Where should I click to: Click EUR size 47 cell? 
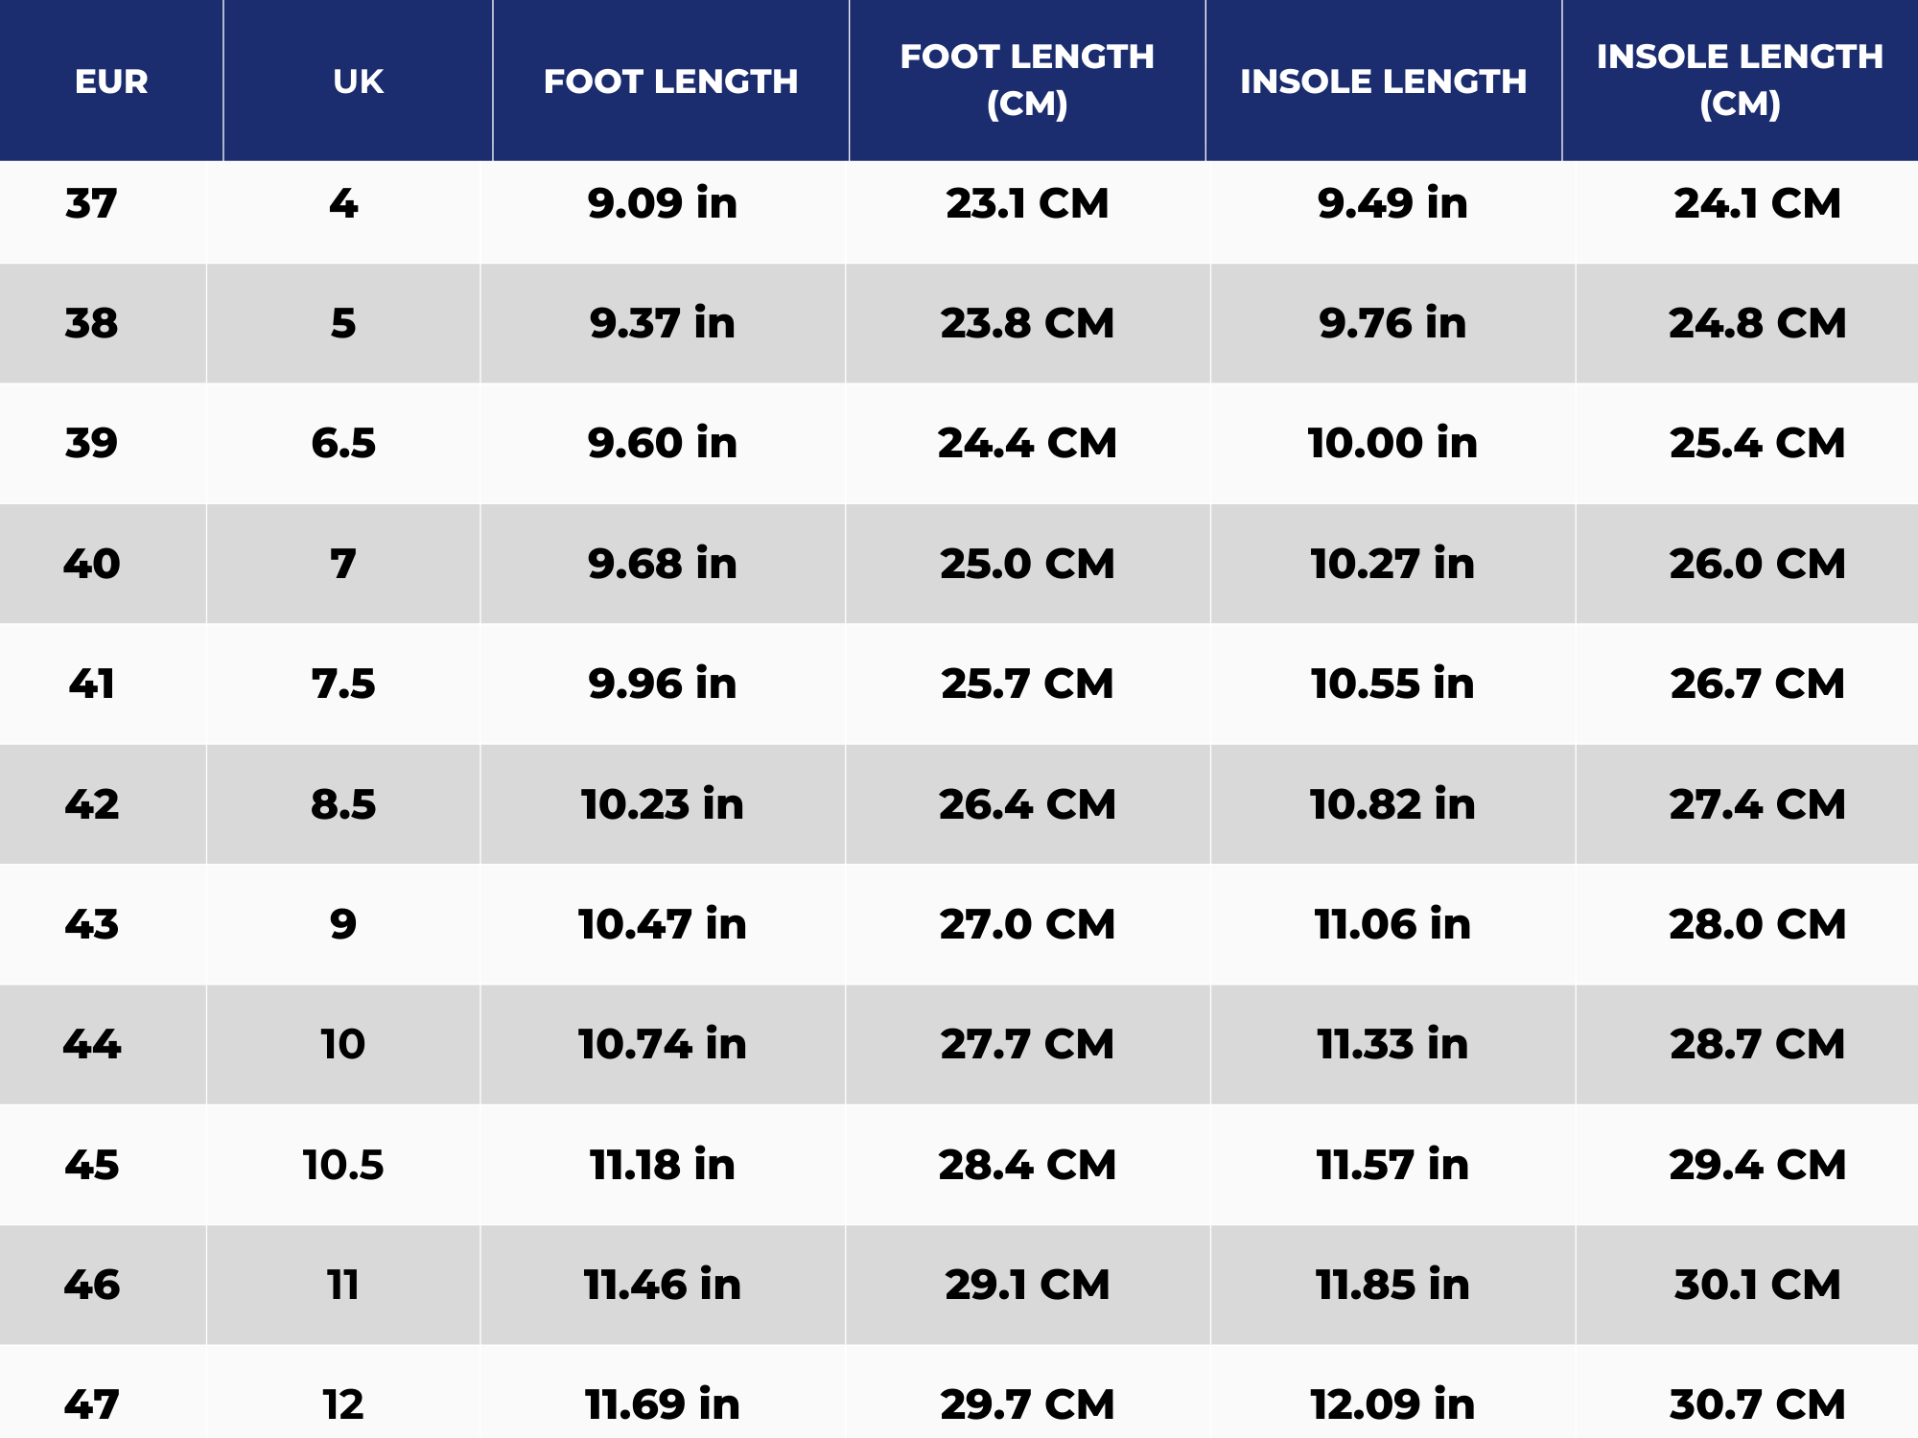[92, 1404]
